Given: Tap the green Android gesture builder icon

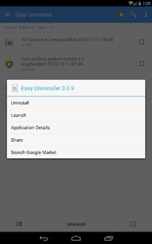Looking at the screenshot, I should point(9,64).
